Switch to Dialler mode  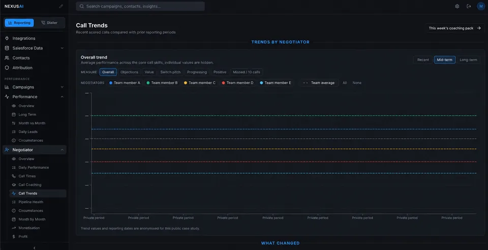point(49,23)
